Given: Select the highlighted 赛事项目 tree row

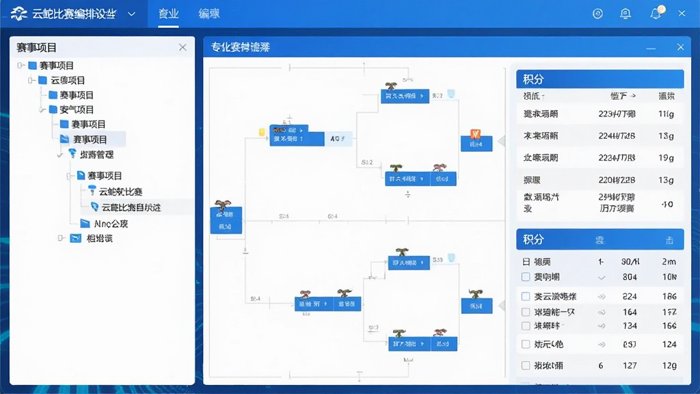Looking at the screenshot, I should click(x=92, y=140).
